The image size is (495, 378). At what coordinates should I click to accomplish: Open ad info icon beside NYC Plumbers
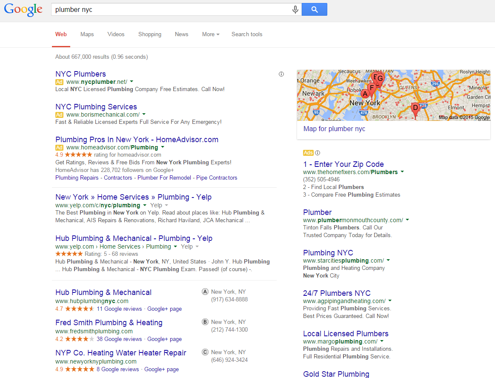[281, 74]
